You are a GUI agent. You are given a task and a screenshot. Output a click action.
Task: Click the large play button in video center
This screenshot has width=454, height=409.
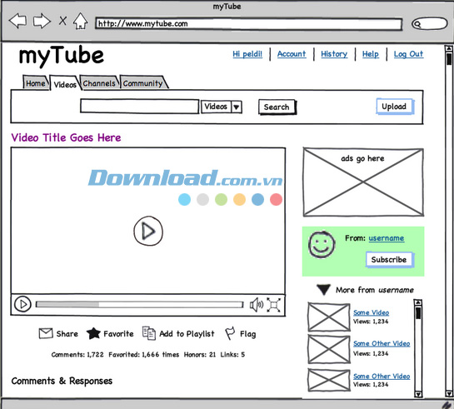click(148, 231)
